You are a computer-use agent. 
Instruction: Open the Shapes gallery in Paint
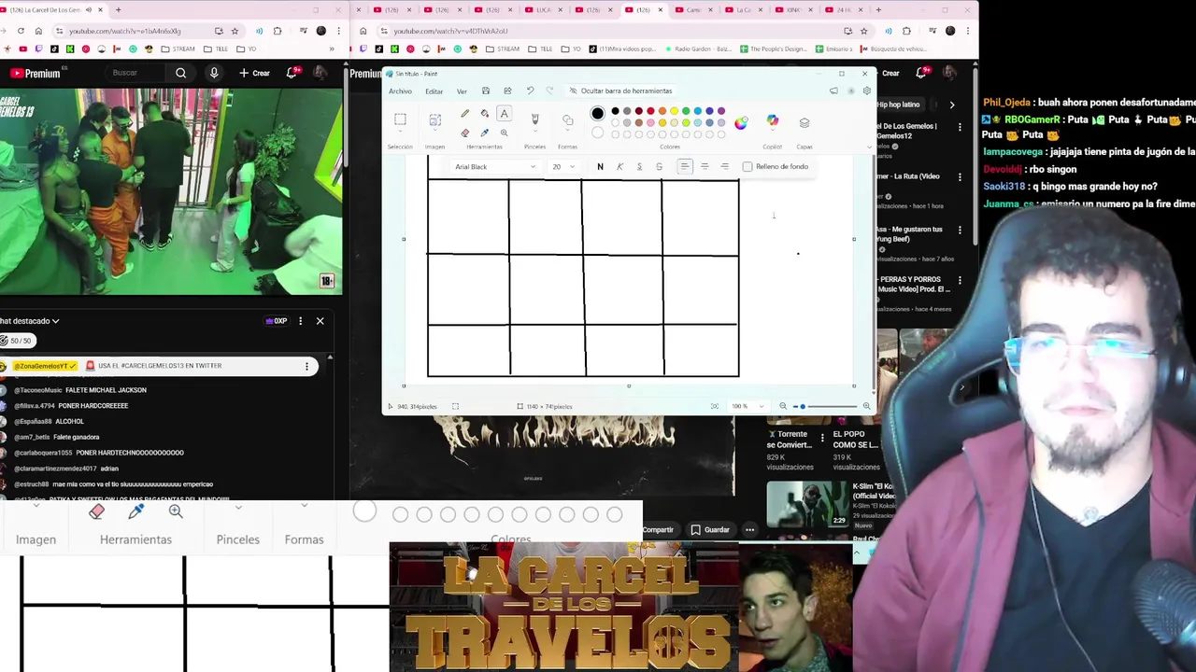click(567, 119)
